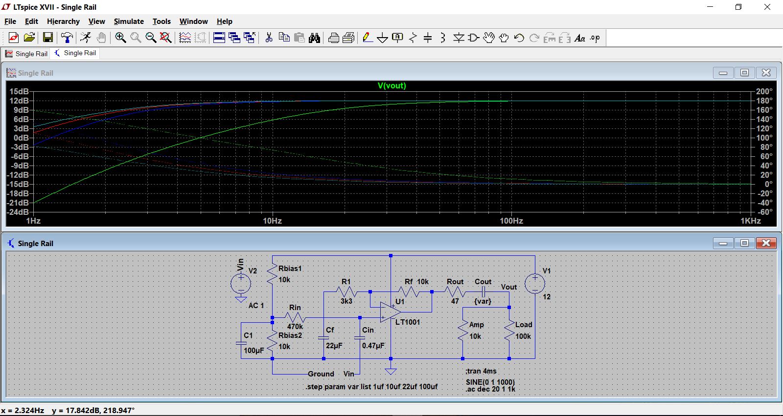The width and height of the screenshot is (783, 416).
Task: Click the Undo arrow icon
Action: [x=519, y=38]
